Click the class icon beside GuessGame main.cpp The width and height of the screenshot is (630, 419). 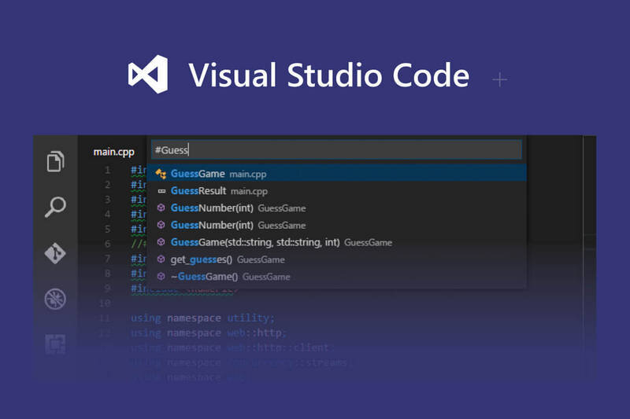coord(161,174)
